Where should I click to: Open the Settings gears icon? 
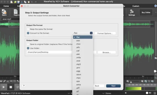click(132, 13)
